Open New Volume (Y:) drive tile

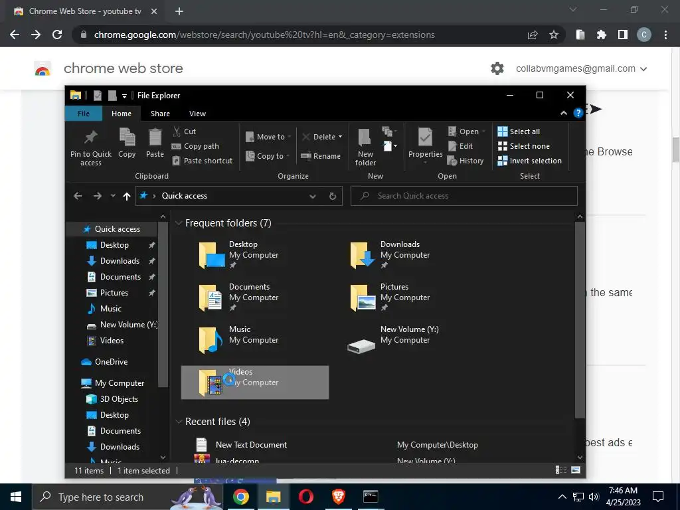click(x=406, y=340)
